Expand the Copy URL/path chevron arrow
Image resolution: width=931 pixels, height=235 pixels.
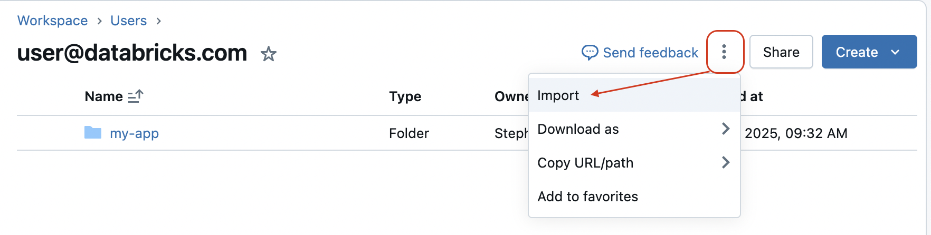pos(726,162)
